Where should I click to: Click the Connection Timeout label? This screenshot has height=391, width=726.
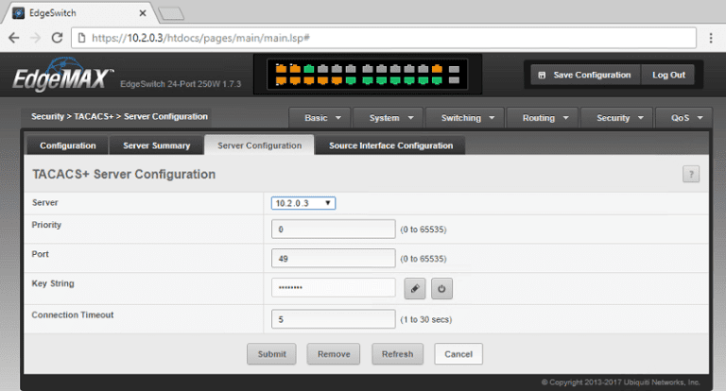pos(73,314)
